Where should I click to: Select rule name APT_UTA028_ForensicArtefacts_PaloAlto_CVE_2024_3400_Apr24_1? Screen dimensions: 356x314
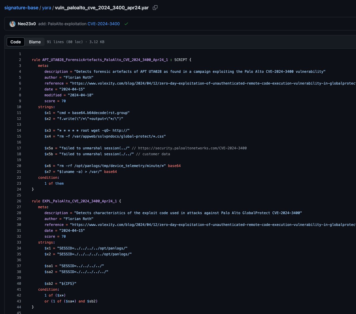click(x=105, y=60)
